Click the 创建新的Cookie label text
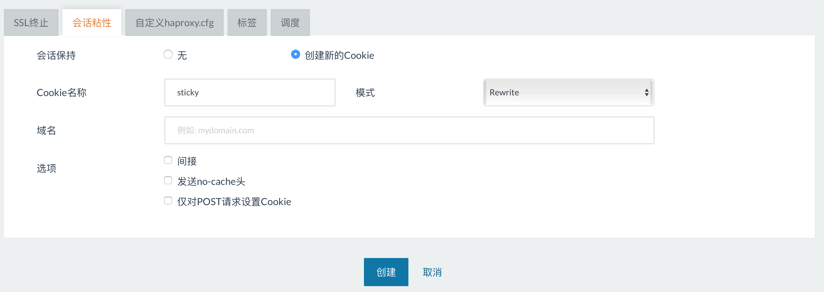Viewport: 824px width, 292px height. tap(339, 56)
